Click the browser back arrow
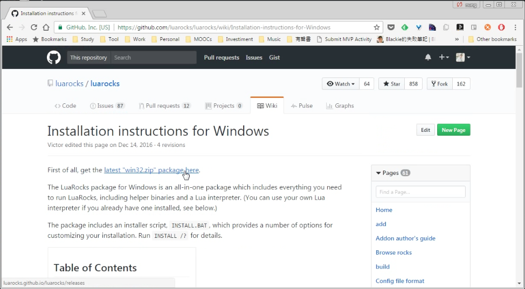The image size is (525, 289). click(10, 27)
